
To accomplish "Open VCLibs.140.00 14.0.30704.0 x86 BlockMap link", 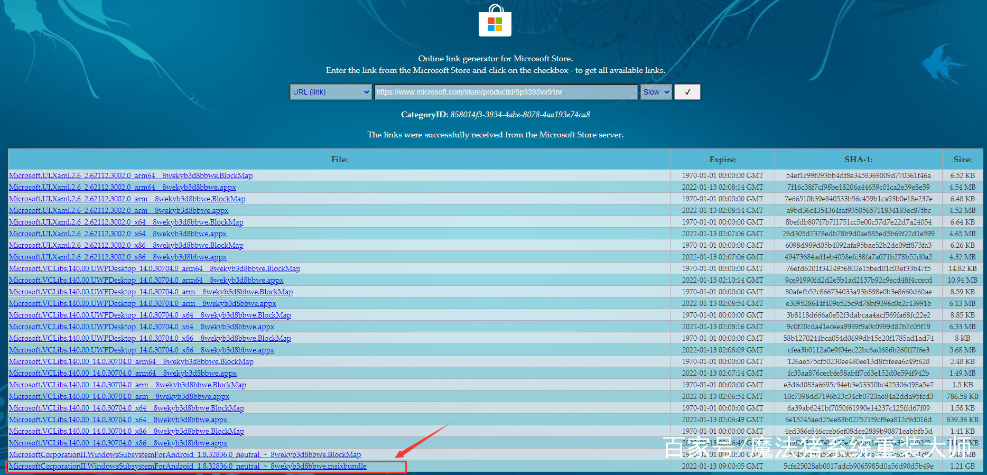I will [x=127, y=431].
